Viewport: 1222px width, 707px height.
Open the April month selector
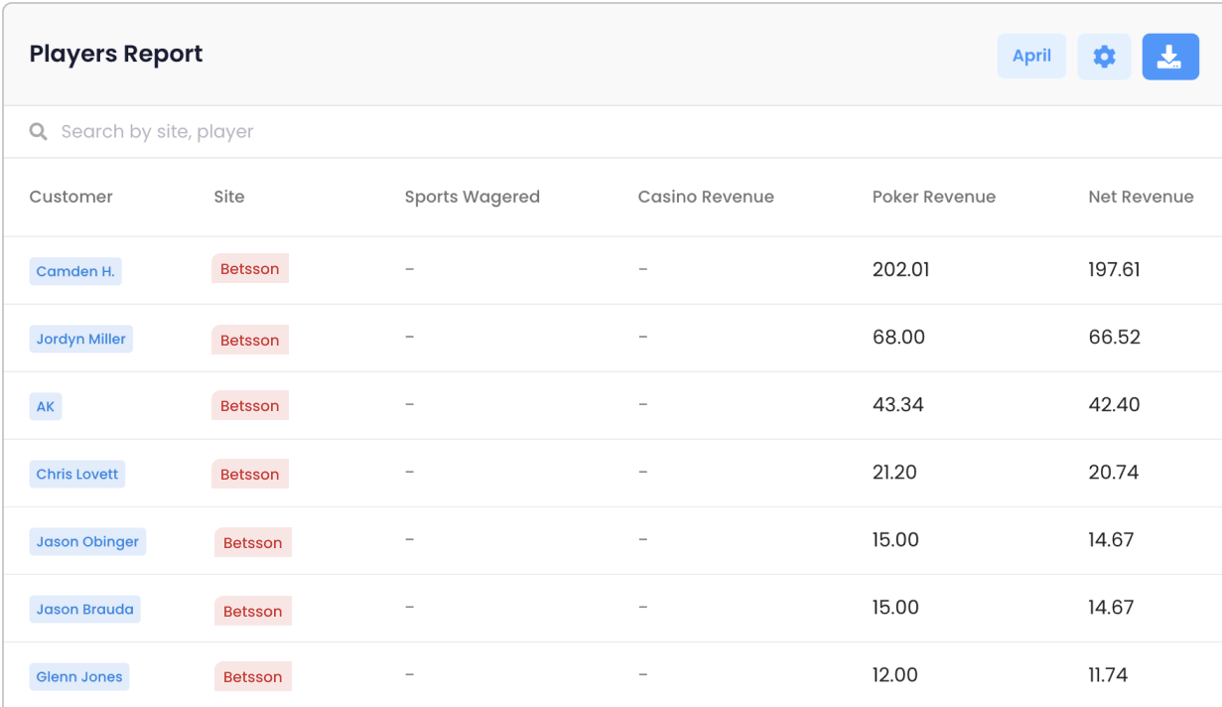click(x=1031, y=57)
